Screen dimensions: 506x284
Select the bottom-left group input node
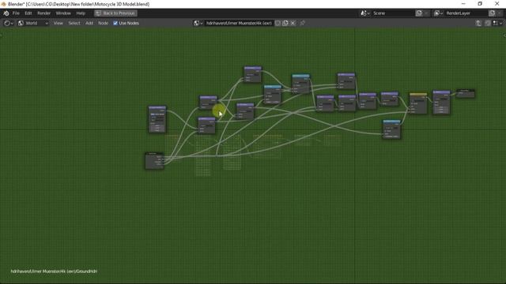point(154,160)
